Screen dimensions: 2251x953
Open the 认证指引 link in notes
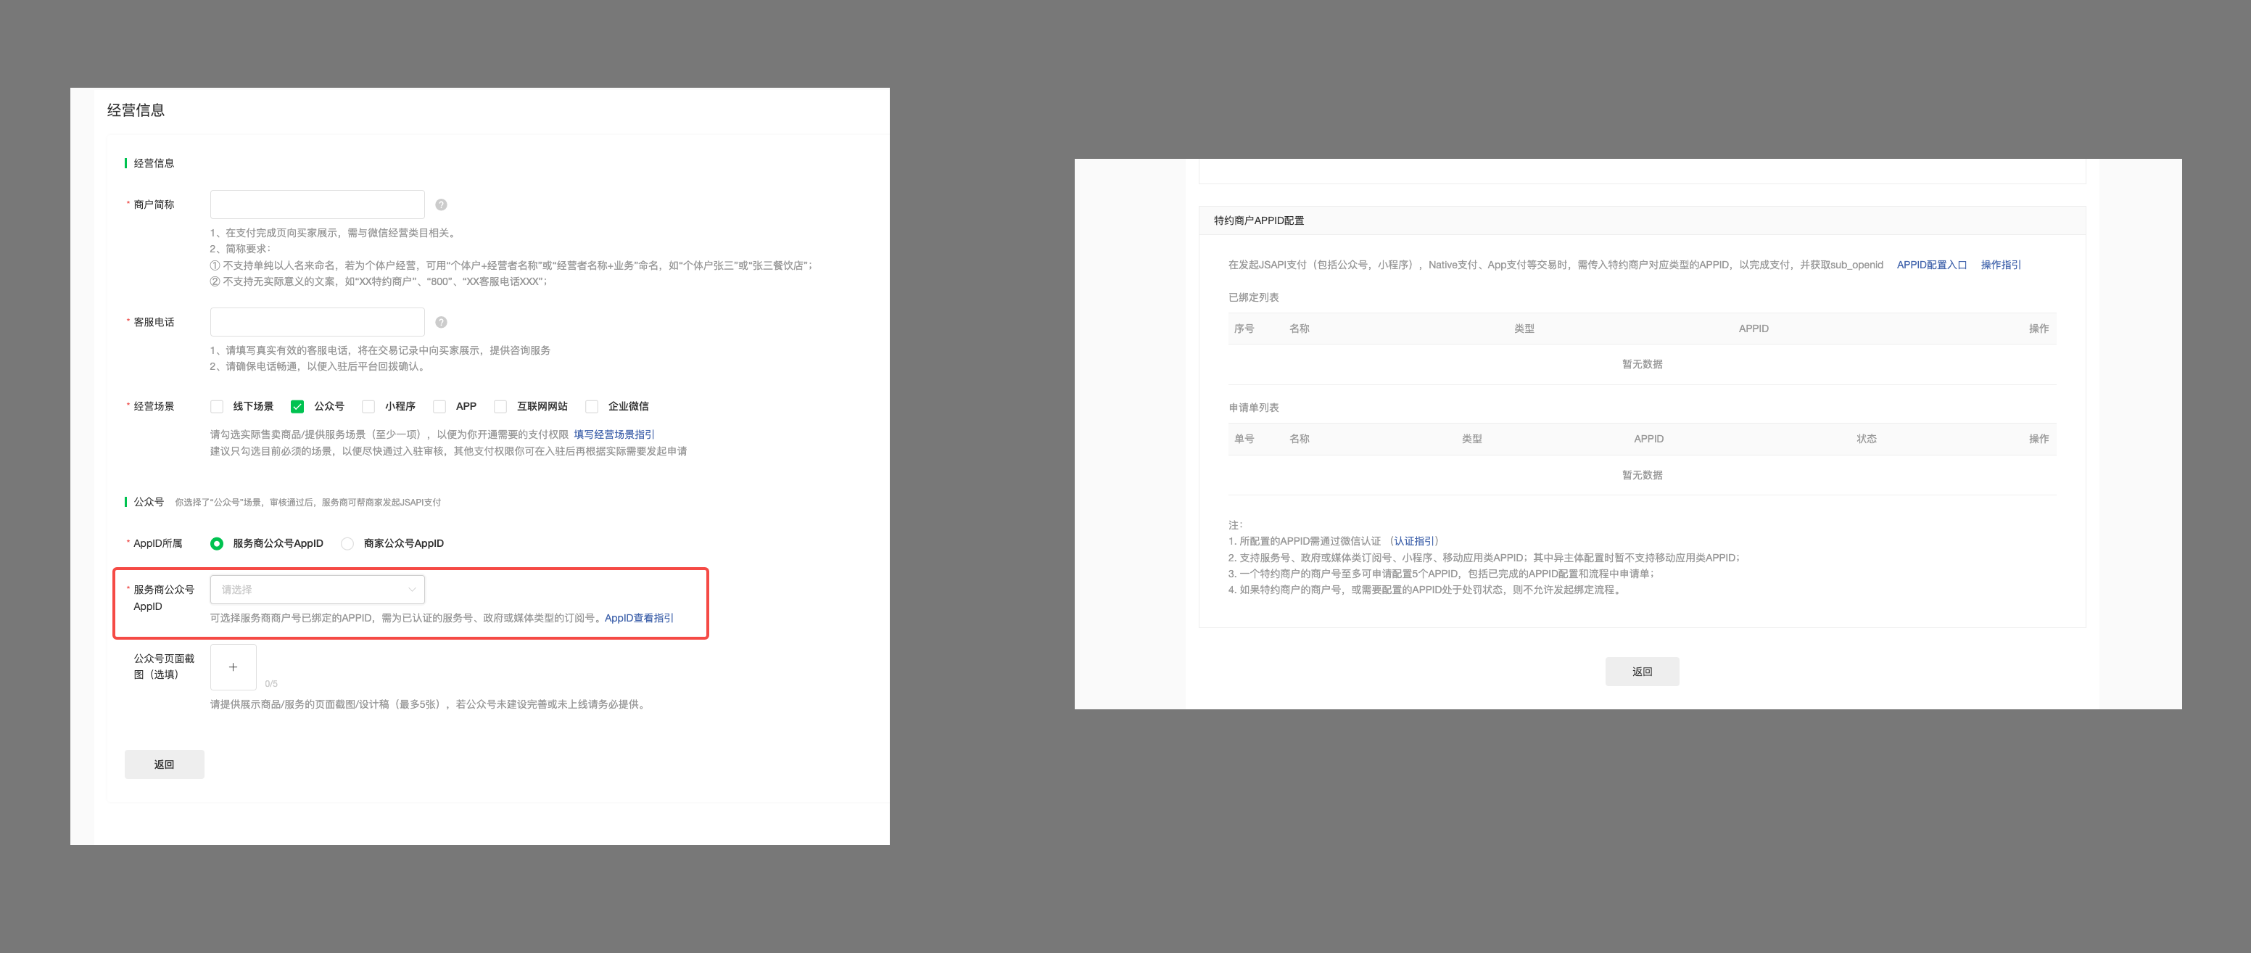pyautogui.click(x=1413, y=541)
